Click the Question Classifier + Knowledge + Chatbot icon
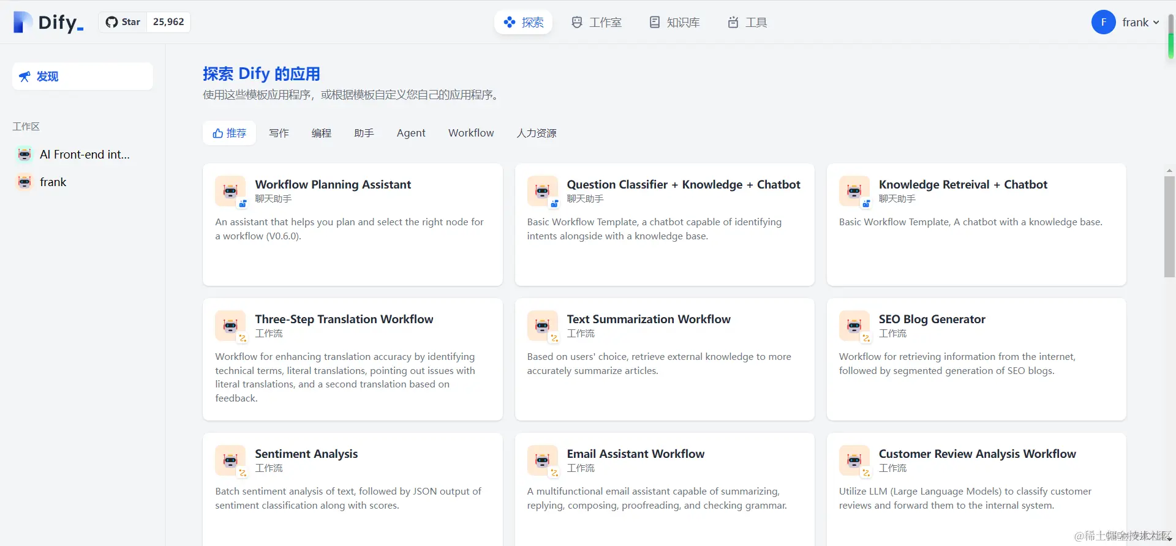This screenshot has height=546, width=1176. coord(542,191)
